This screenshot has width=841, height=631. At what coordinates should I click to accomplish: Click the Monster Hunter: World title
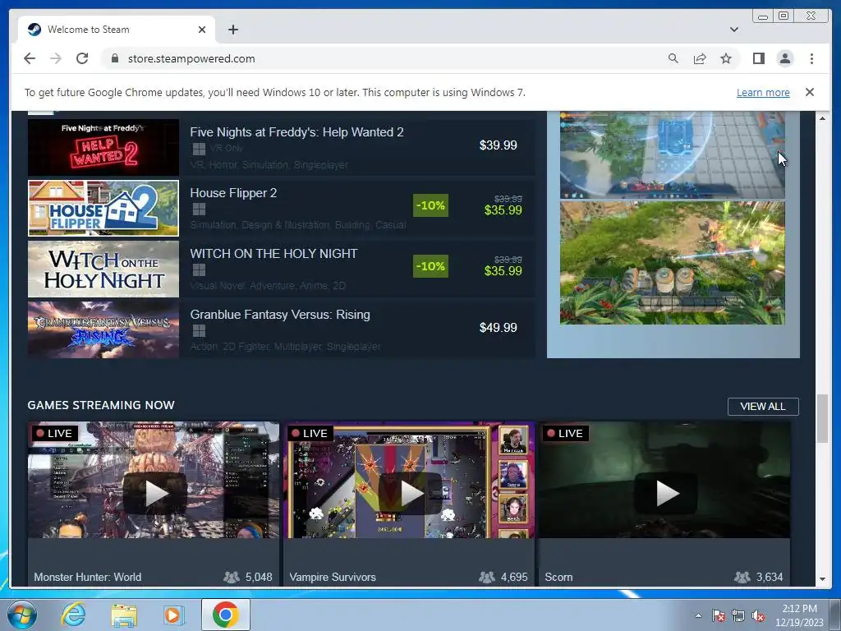[87, 577]
